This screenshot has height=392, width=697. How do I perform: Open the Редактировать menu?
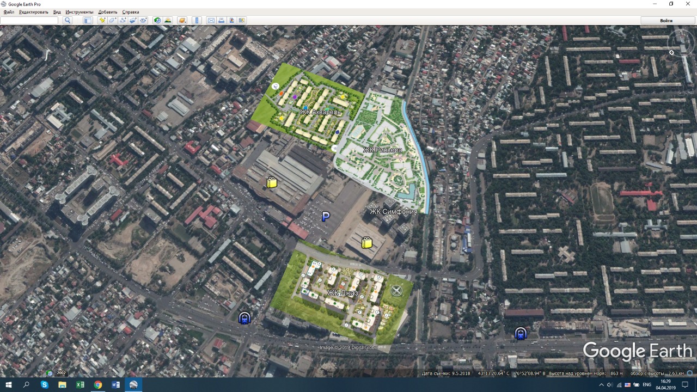pyautogui.click(x=33, y=12)
